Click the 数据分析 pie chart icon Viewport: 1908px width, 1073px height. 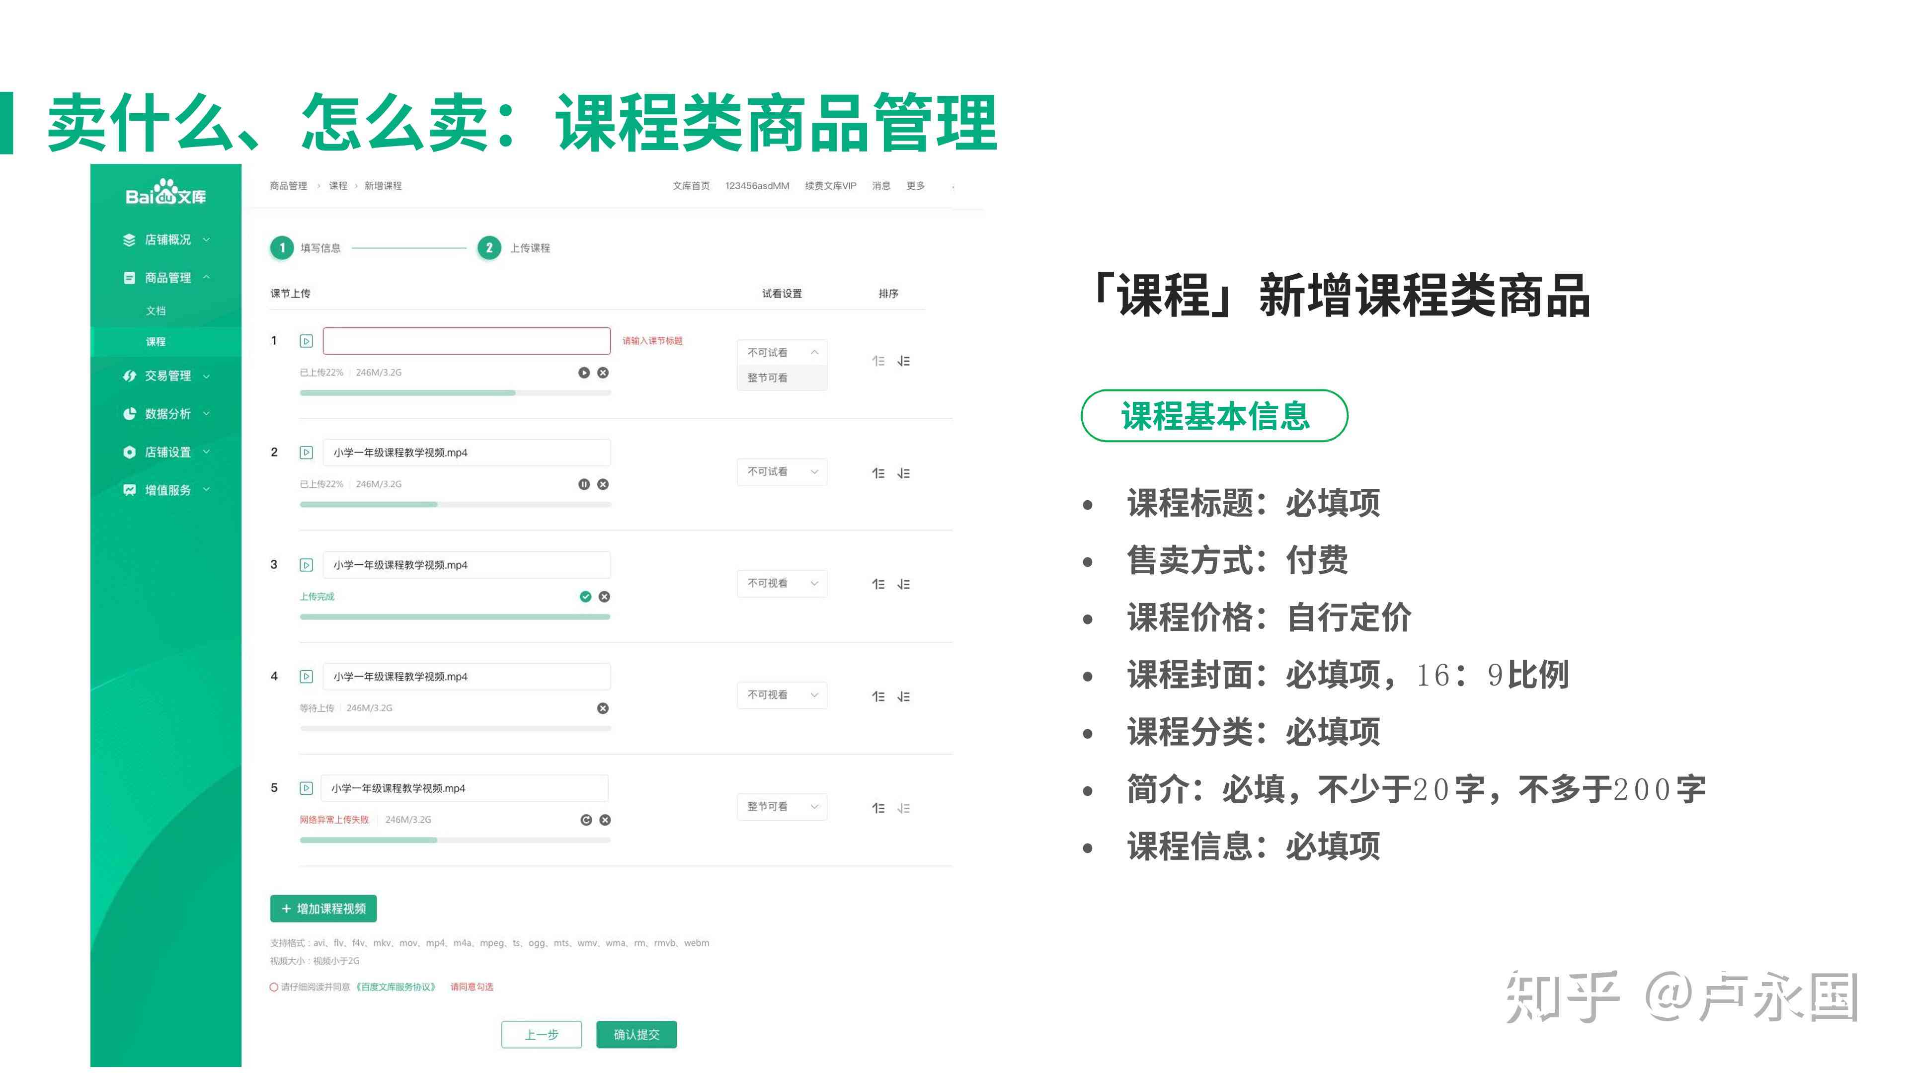pyautogui.click(x=129, y=414)
